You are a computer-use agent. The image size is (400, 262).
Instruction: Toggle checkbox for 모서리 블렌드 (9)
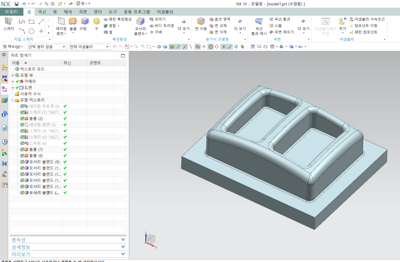point(22,162)
